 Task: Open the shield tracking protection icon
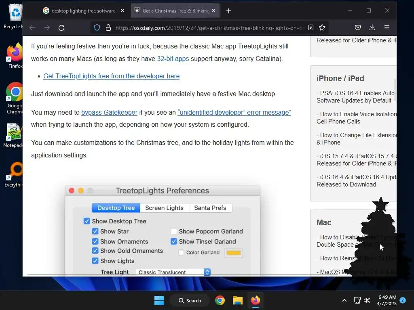(x=97, y=28)
